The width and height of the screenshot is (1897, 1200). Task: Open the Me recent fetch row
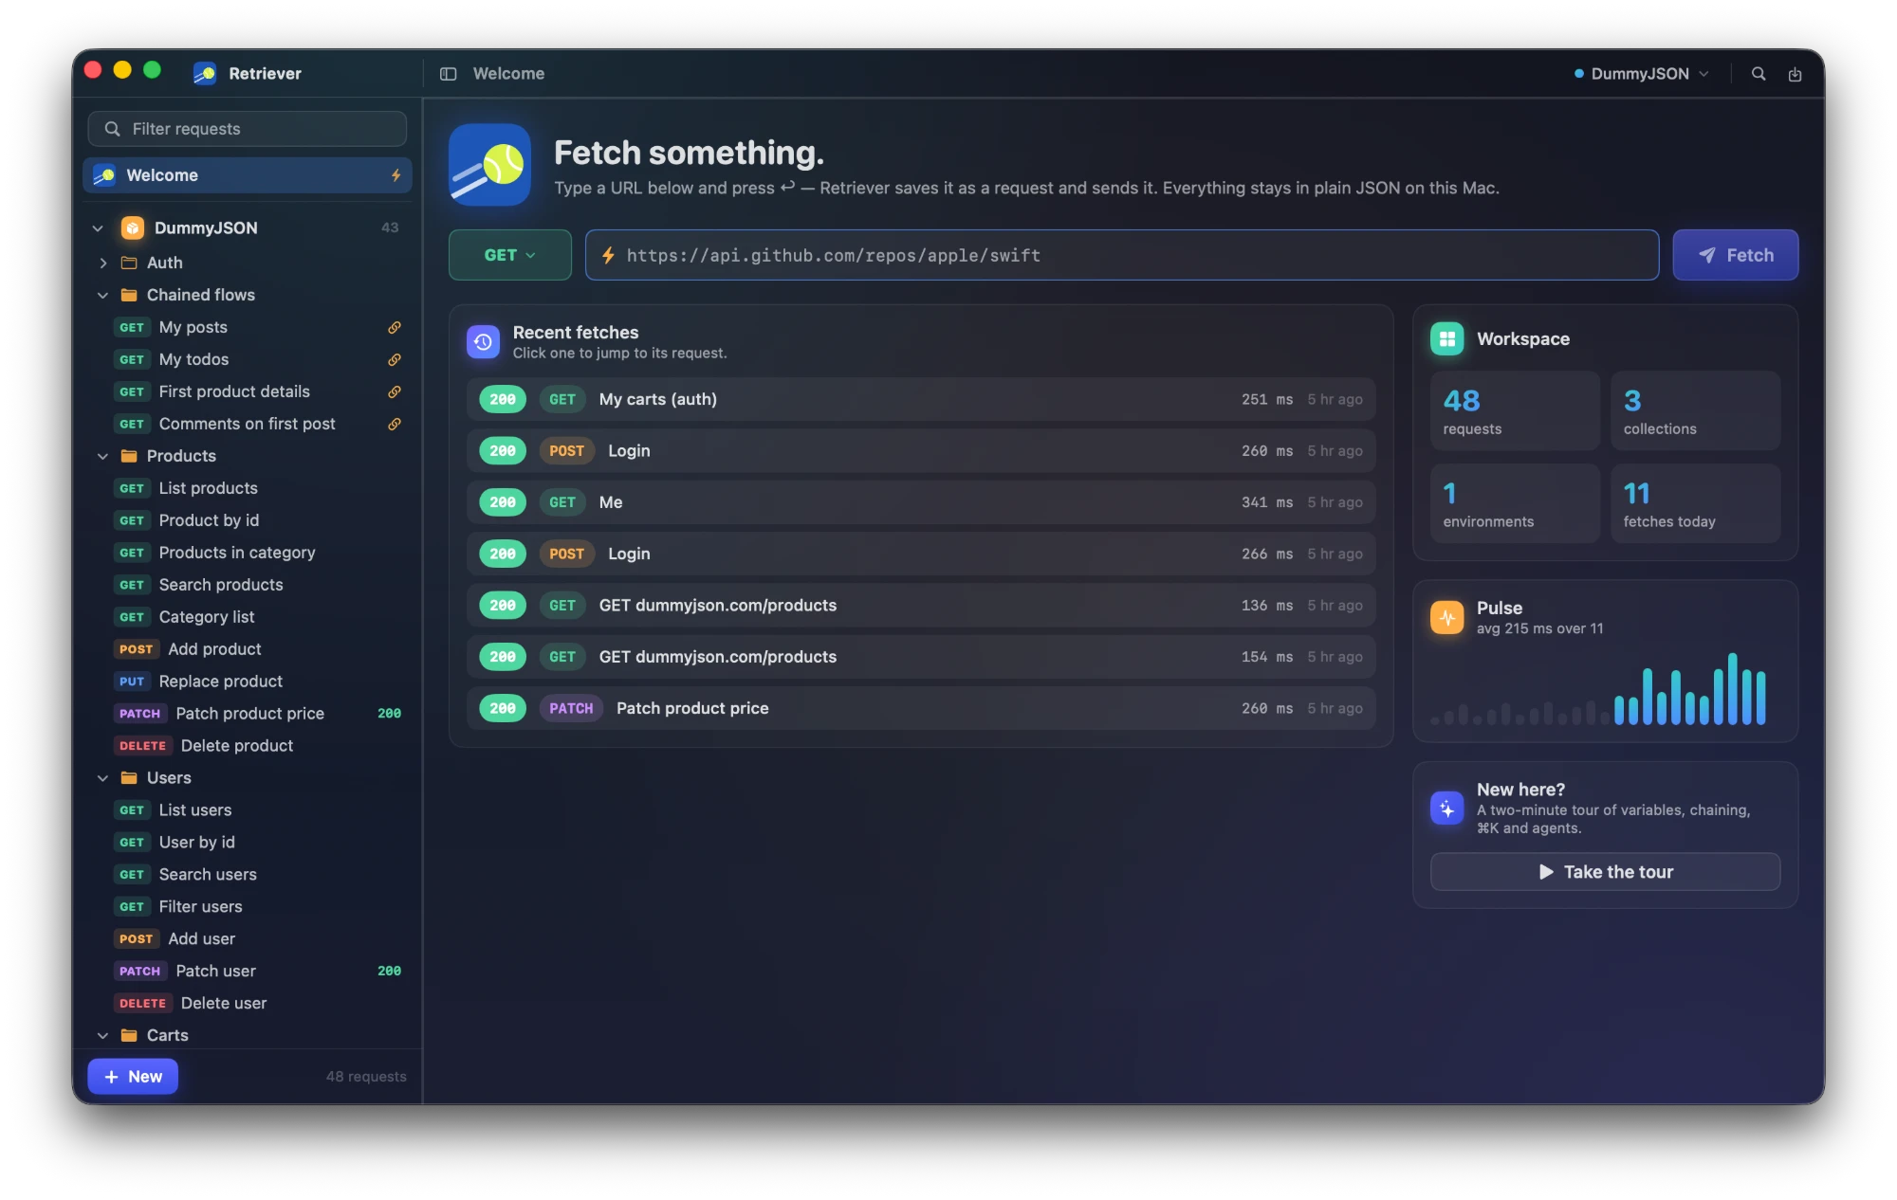click(921, 502)
